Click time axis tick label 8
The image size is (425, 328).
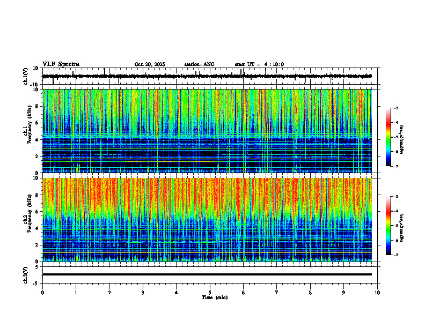pos(310,293)
